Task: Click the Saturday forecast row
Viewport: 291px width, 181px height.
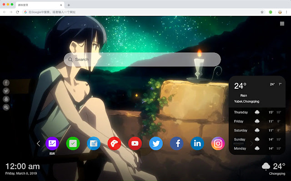Action: pos(257,130)
